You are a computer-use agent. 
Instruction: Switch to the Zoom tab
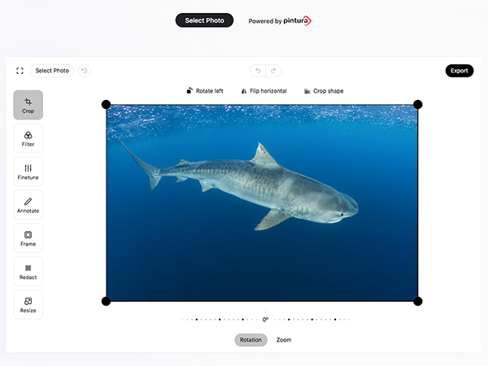tap(284, 340)
